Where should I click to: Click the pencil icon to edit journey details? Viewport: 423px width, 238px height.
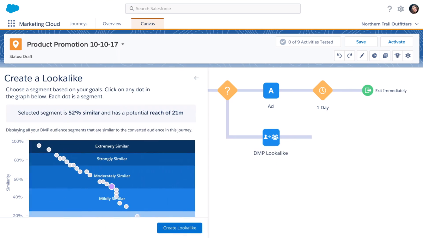362,55
